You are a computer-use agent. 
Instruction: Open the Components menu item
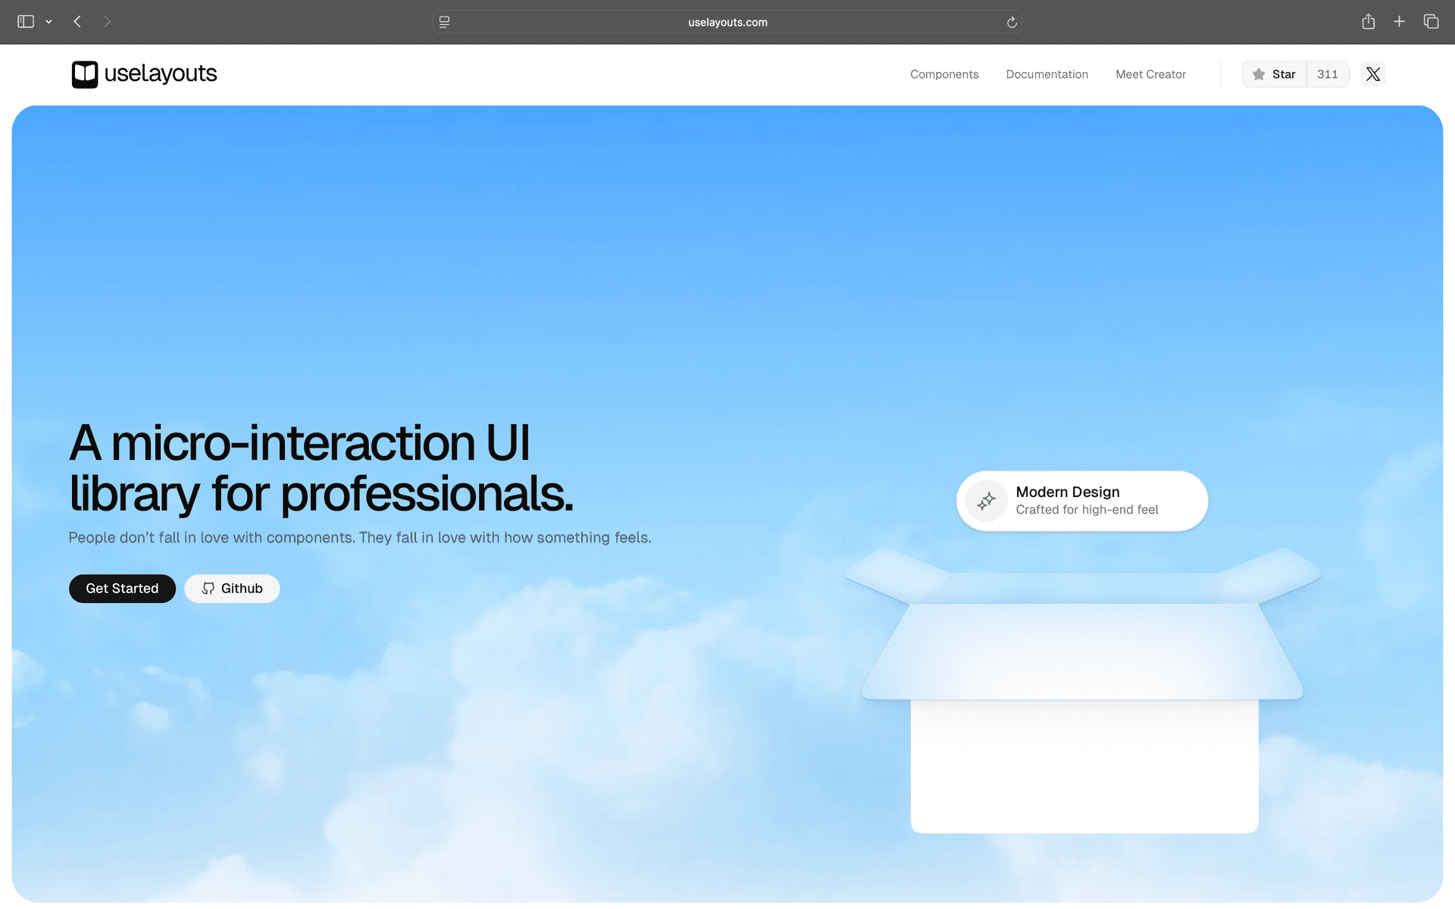click(x=944, y=74)
